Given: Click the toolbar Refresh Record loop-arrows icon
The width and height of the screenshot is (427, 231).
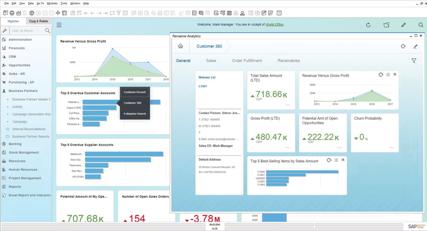Looking at the screenshot, I should pos(112,13).
